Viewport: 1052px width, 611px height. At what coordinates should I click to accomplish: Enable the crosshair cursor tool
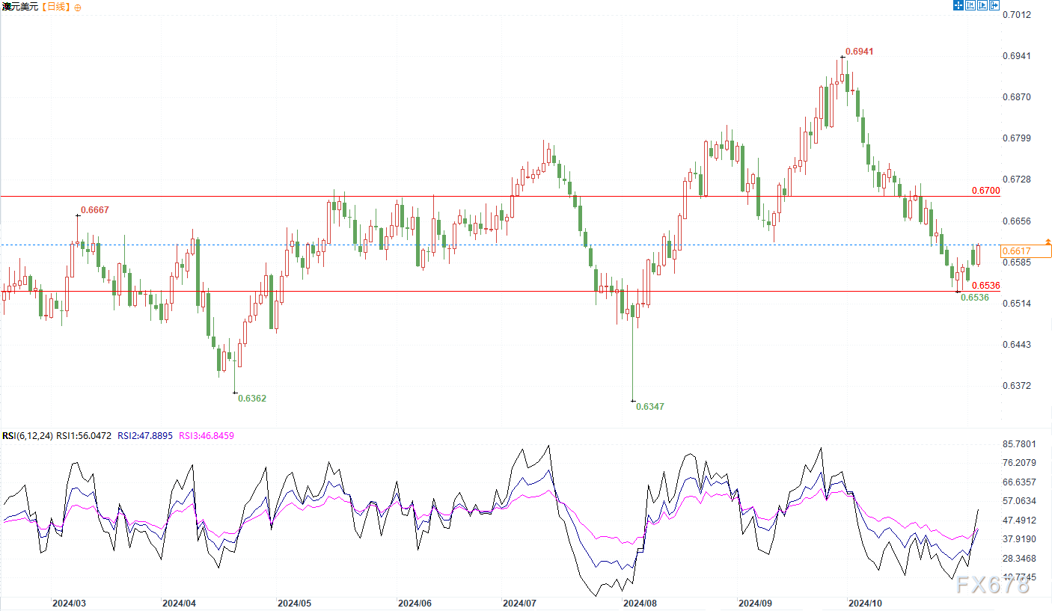click(x=958, y=5)
